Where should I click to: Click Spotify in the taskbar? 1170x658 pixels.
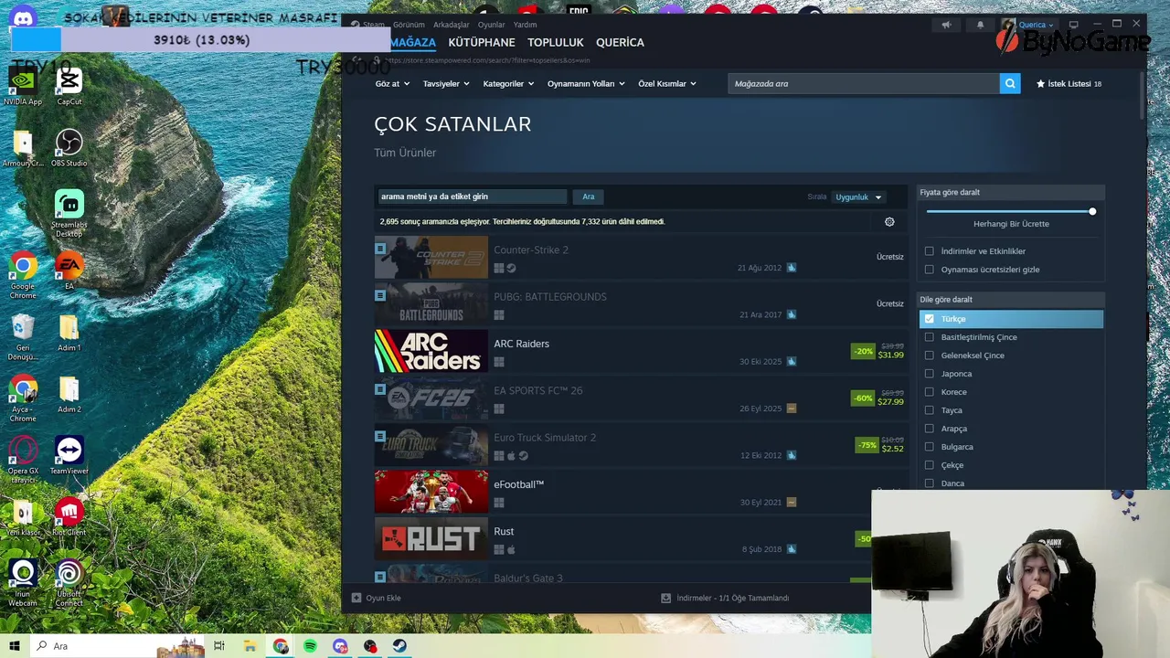pyautogui.click(x=311, y=646)
